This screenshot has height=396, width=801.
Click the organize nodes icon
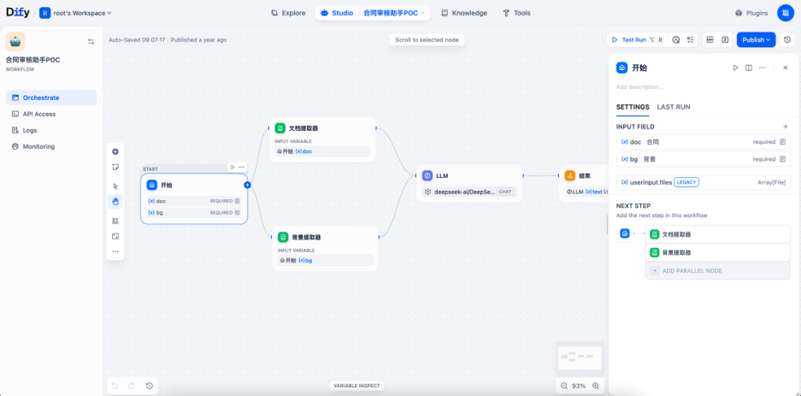115,220
